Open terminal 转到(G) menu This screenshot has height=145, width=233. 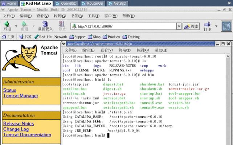tap(143, 50)
